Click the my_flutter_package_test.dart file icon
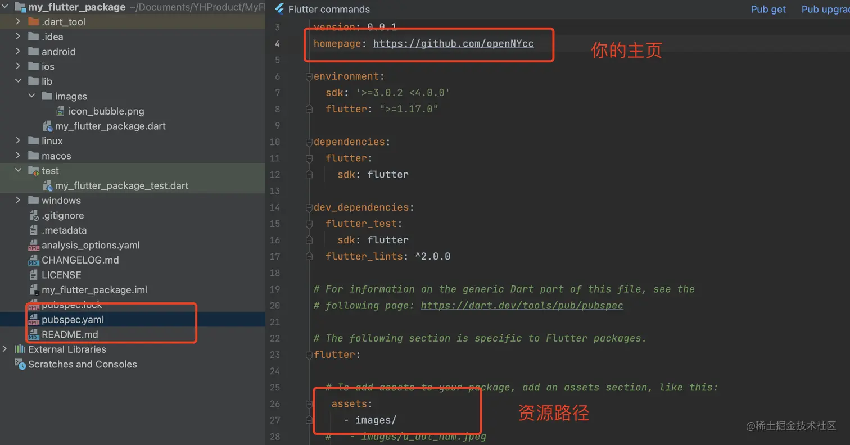Viewport: 850px width, 445px height. click(x=47, y=185)
